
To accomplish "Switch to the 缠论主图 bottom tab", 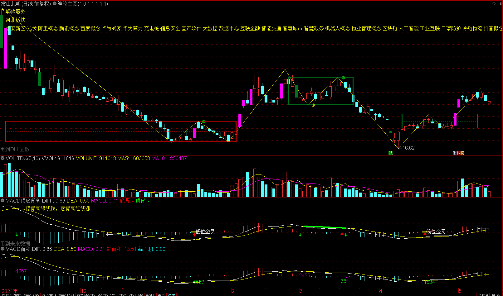I will click(32, 295).
